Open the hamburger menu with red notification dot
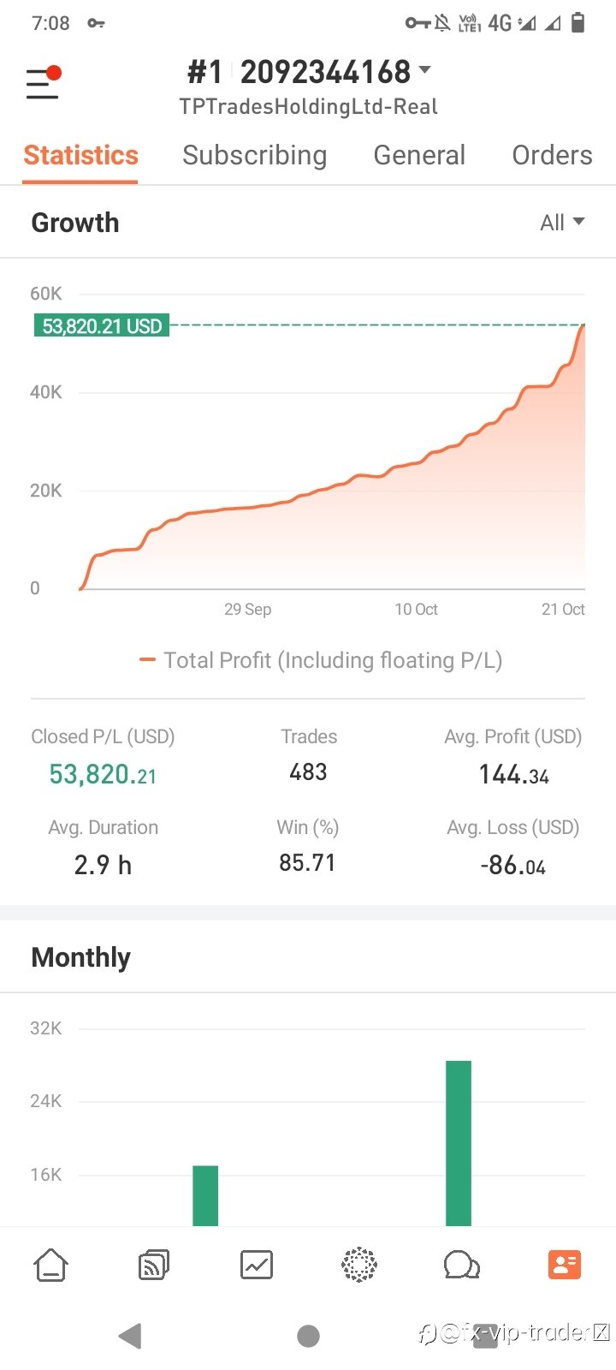Image resolution: width=616 pixels, height=1370 pixels. [x=42, y=83]
